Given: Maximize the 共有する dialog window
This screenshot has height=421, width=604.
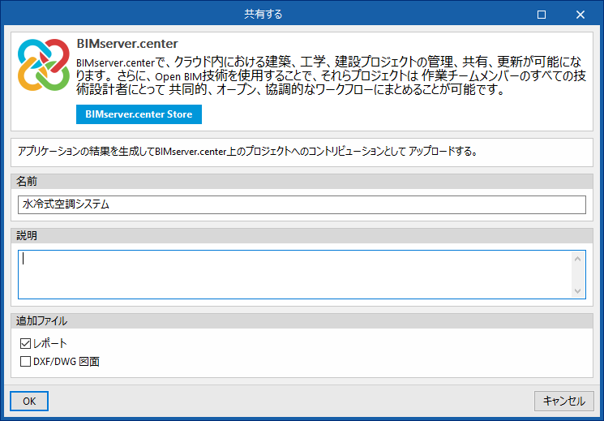Looking at the screenshot, I should point(542,15).
